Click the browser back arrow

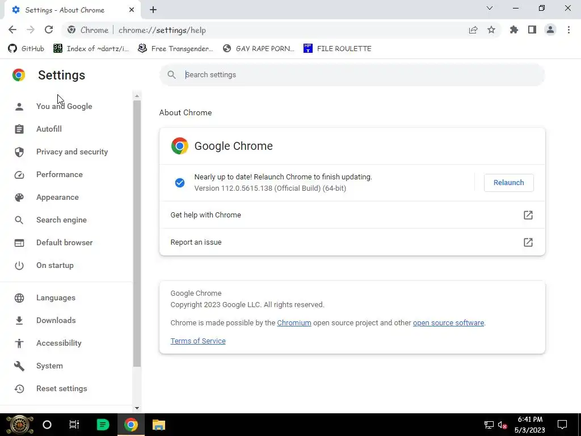[x=12, y=30]
